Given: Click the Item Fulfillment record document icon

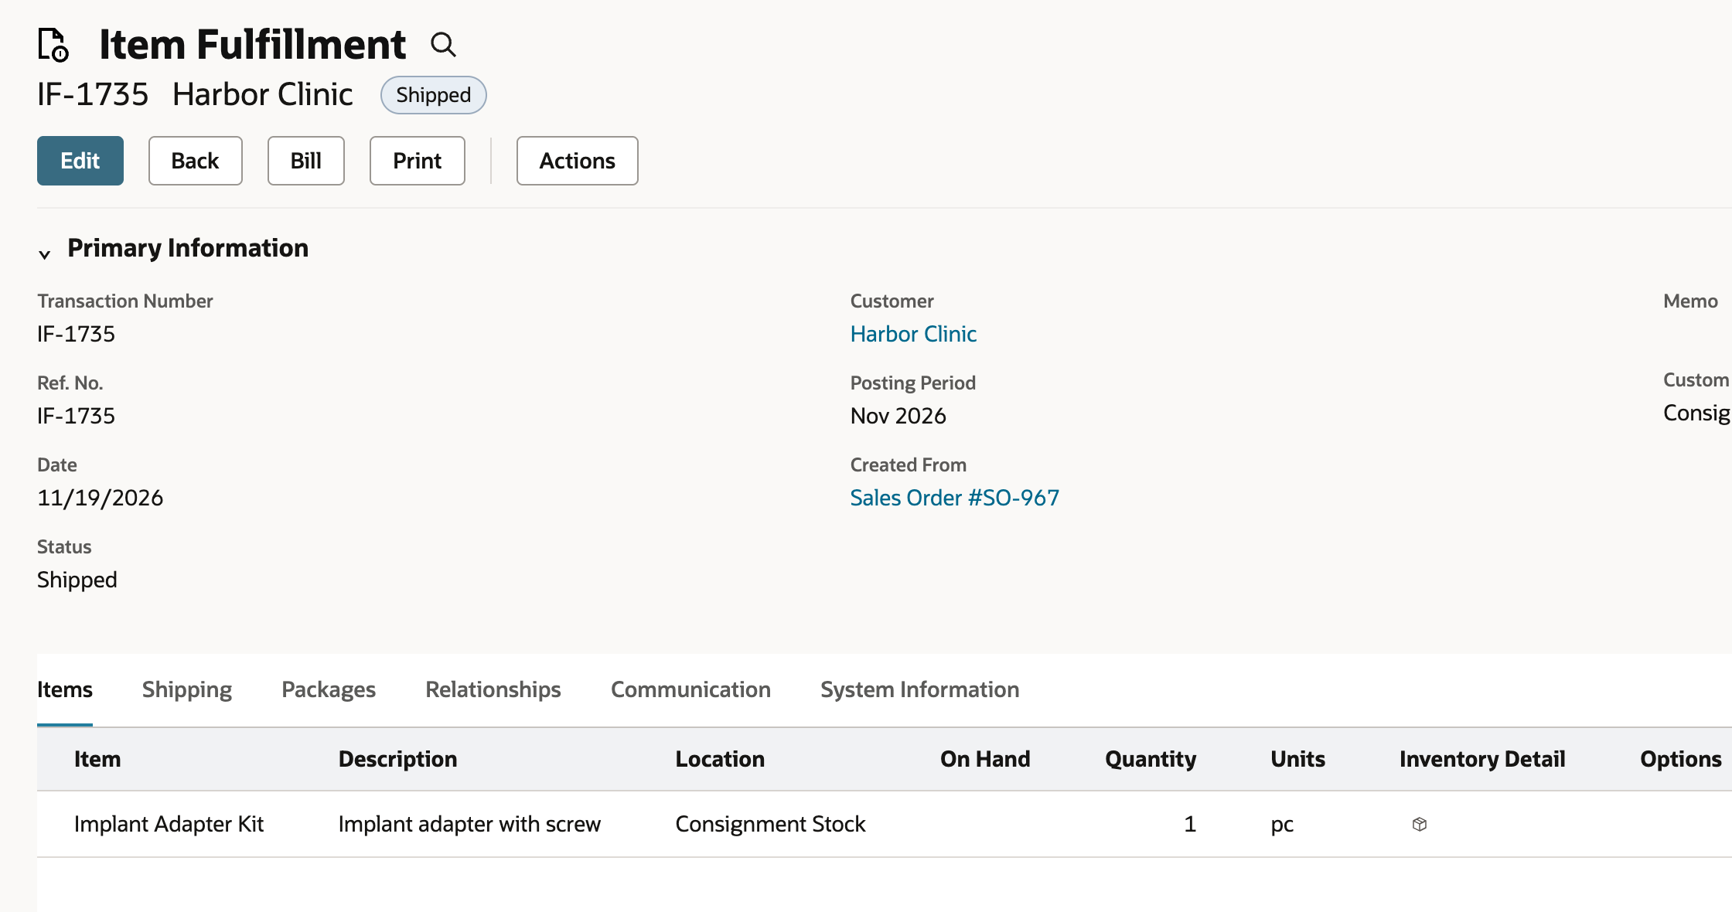Looking at the screenshot, I should [53, 44].
